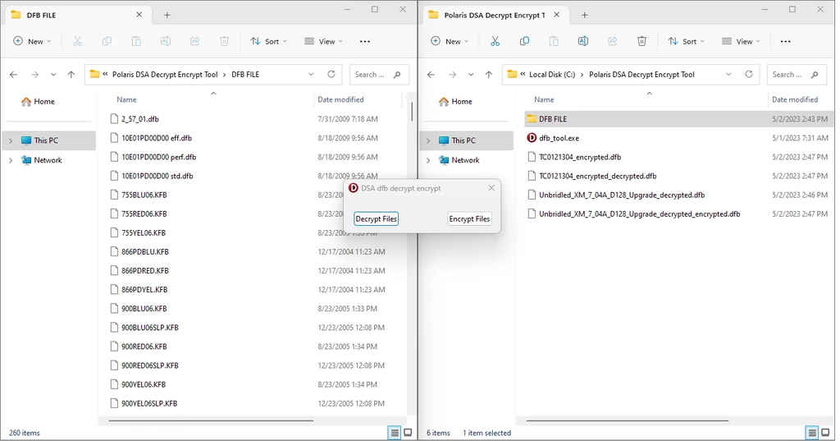
Task: Open the Sort dropdown in left window
Action: [268, 41]
